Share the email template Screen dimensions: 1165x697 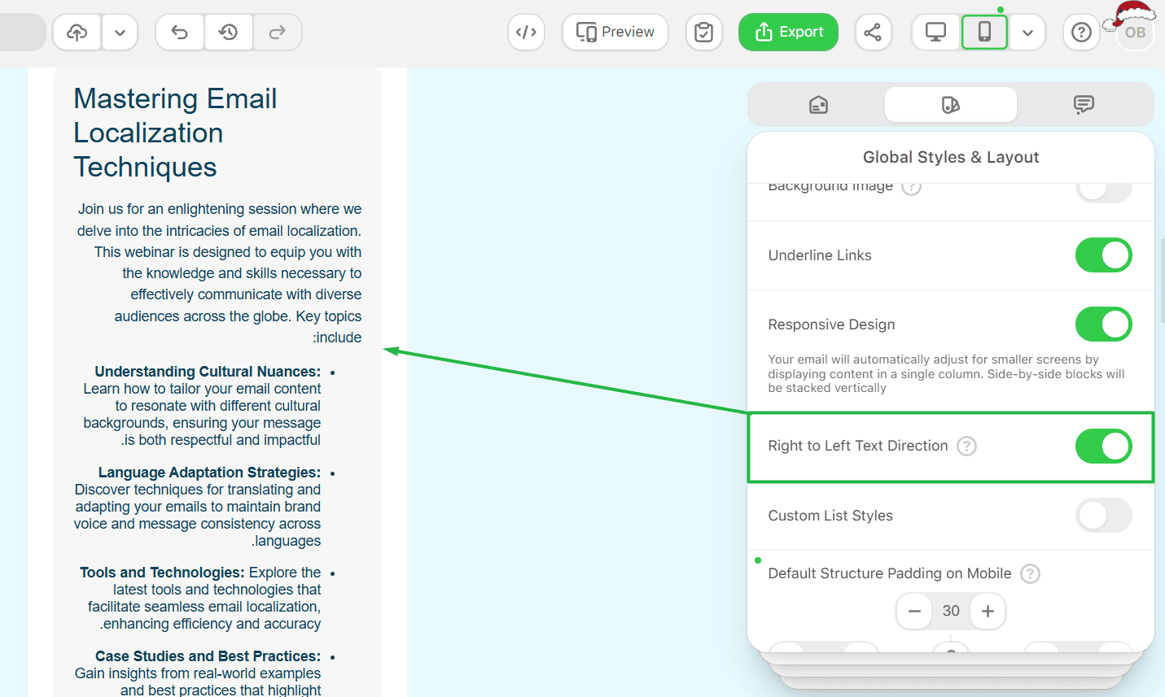(873, 32)
